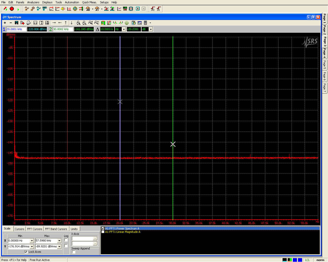Screen dimensions: 328x262
Task: Switch to the FFT Cursors tab
Action: coord(34,229)
